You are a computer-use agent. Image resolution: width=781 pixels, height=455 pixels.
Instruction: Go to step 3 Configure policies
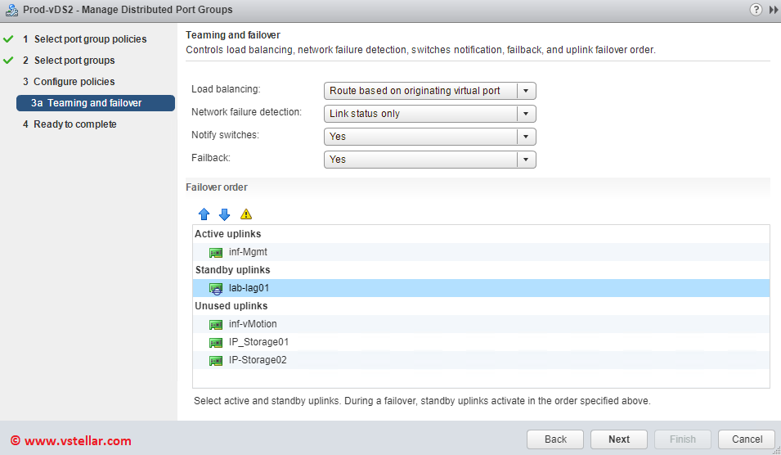click(69, 82)
